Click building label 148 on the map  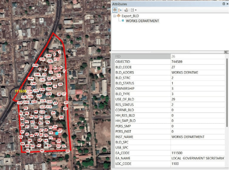[x=35, y=65]
